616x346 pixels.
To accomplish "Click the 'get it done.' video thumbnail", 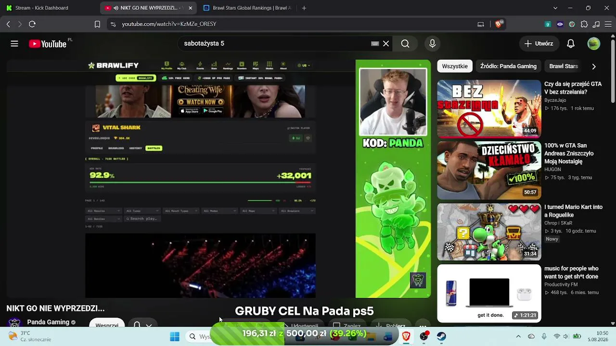I will pyautogui.click(x=489, y=293).
